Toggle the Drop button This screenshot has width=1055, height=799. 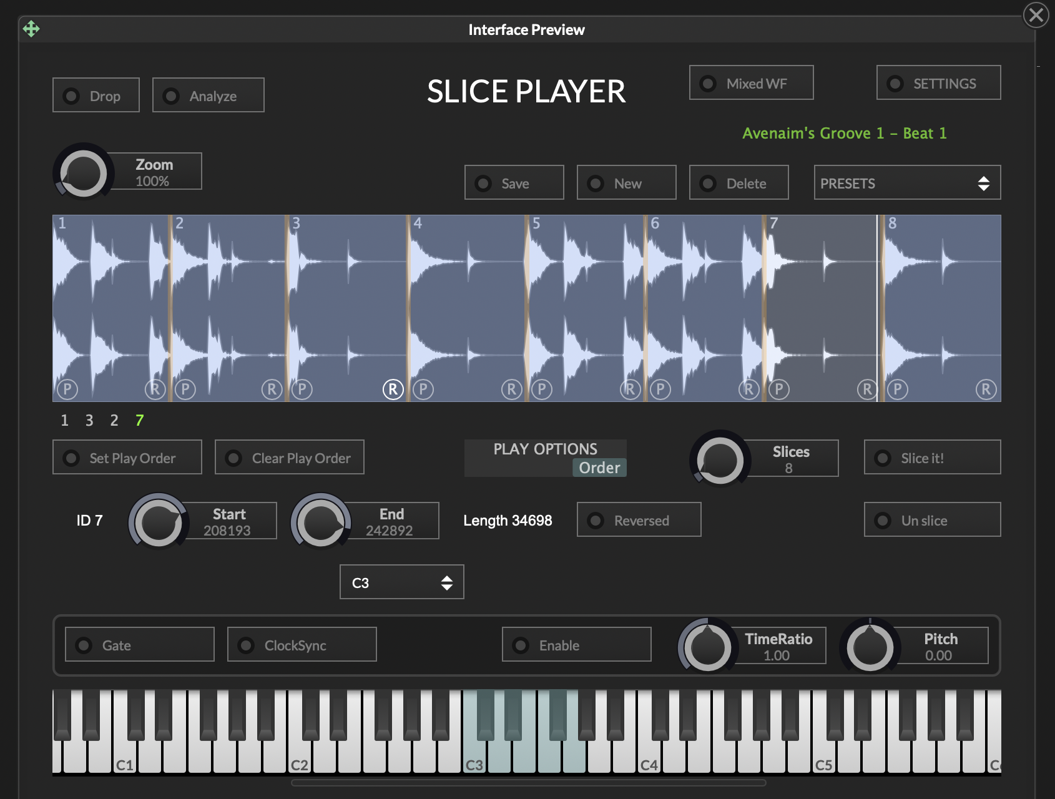tap(96, 95)
